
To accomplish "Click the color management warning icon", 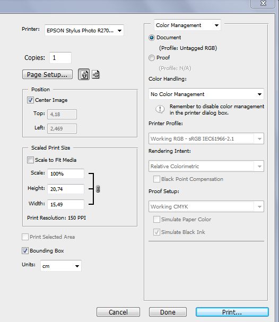I will pos(160,109).
